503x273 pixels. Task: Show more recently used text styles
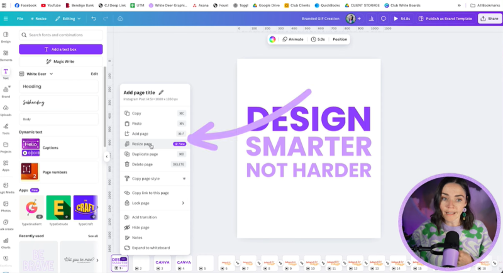tap(97, 260)
